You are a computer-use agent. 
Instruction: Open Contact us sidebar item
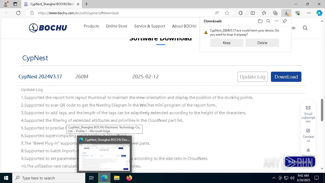[x=308, y=135]
